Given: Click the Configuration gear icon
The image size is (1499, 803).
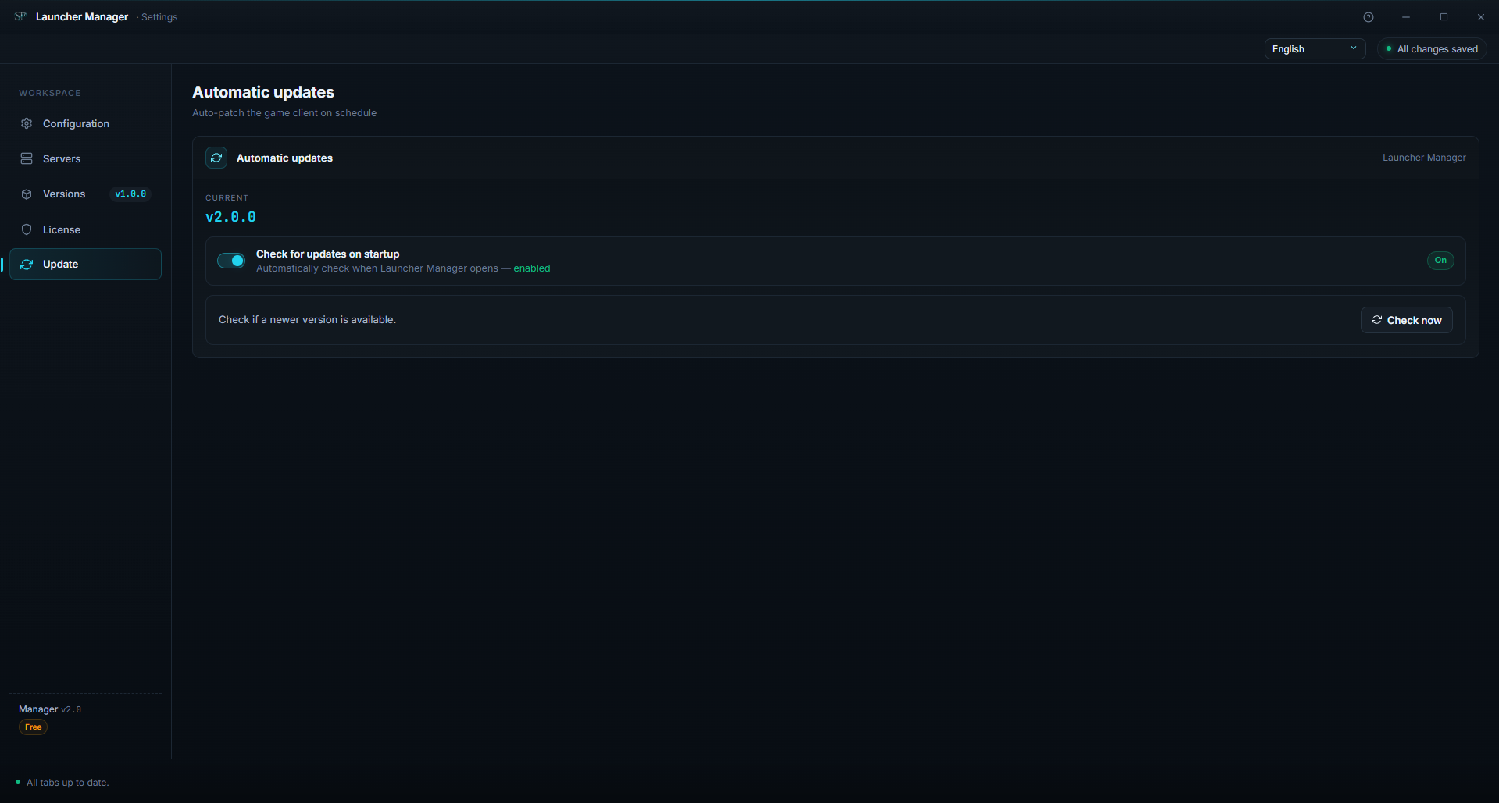Looking at the screenshot, I should point(27,123).
